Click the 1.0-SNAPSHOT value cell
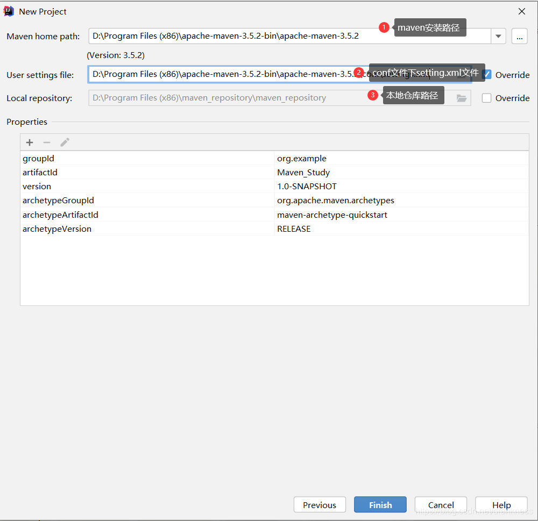The width and height of the screenshot is (538, 521). pyautogui.click(x=401, y=186)
